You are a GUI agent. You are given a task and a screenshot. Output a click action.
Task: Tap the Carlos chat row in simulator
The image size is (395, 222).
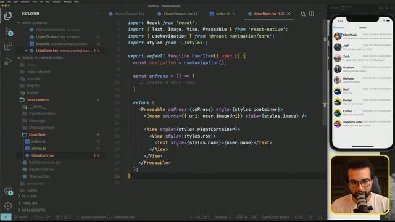362,113
